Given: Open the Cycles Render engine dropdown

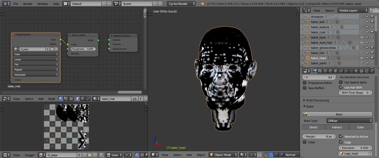Looking at the screenshot, I should click(x=181, y=4).
